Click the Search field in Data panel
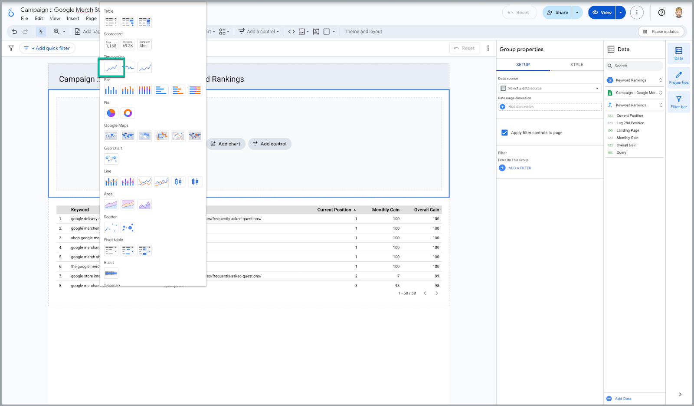Image resolution: width=694 pixels, height=406 pixels. 635,66
